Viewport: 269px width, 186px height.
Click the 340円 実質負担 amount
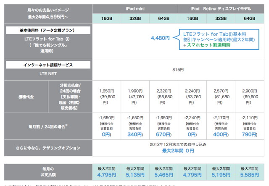pos(135,134)
